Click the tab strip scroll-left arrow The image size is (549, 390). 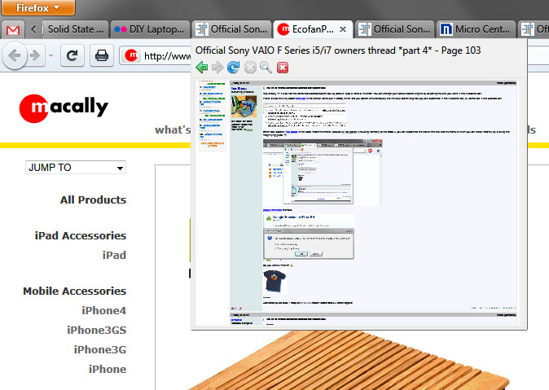tap(33, 29)
